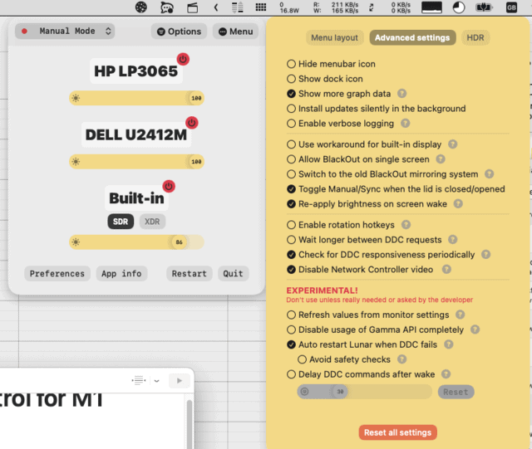The image size is (532, 449).
Task: Open help for Check DDC responsiveness periodically
Action: click(x=485, y=255)
